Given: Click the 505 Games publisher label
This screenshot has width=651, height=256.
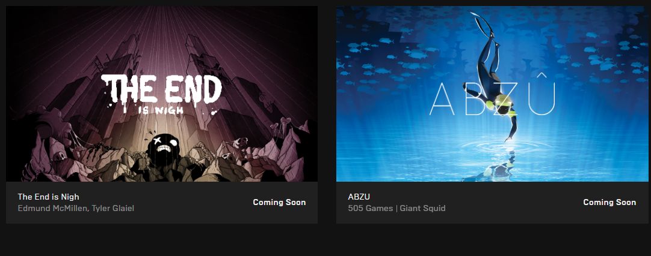Looking at the screenshot, I should click(371, 209).
